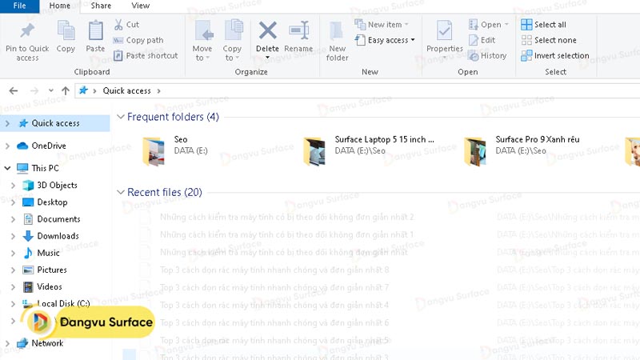The width and height of the screenshot is (640, 360).
Task: Open the File tab
Action: click(19, 6)
